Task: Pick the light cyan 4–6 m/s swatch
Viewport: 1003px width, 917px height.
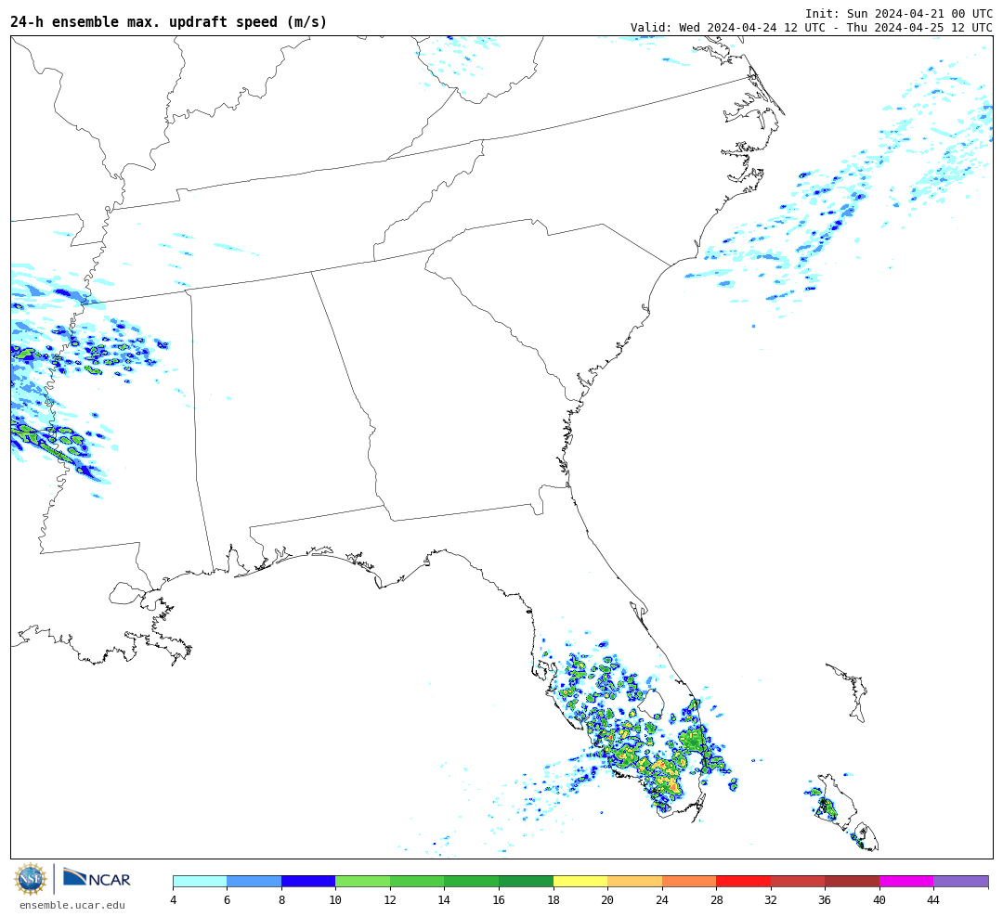Action: click(201, 881)
